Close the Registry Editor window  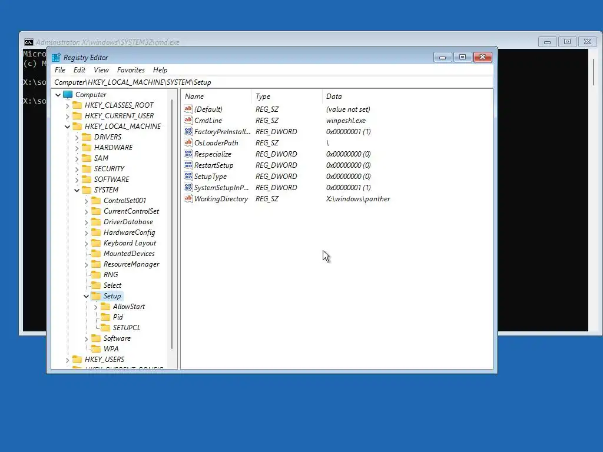(x=483, y=57)
